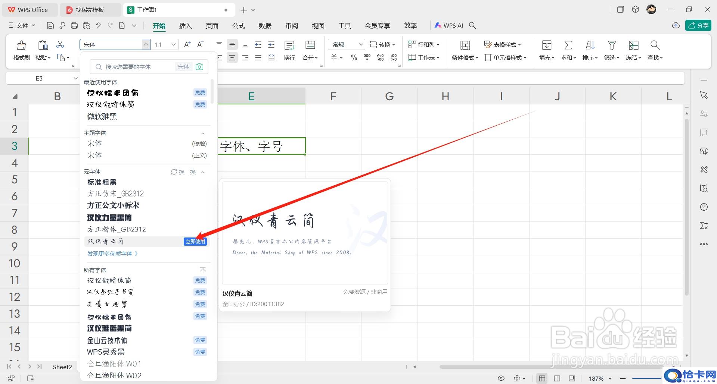The image size is (717, 384).
Task: Click 立即使用 button for 汉仪青云简
Action: [195, 242]
